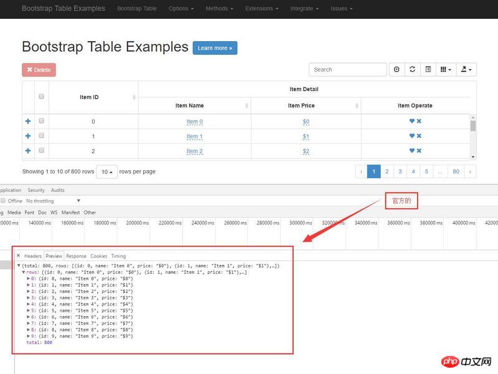The height and width of the screenshot is (374, 498).
Task: Edit the $0 price link
Action: tap(306, 122)
